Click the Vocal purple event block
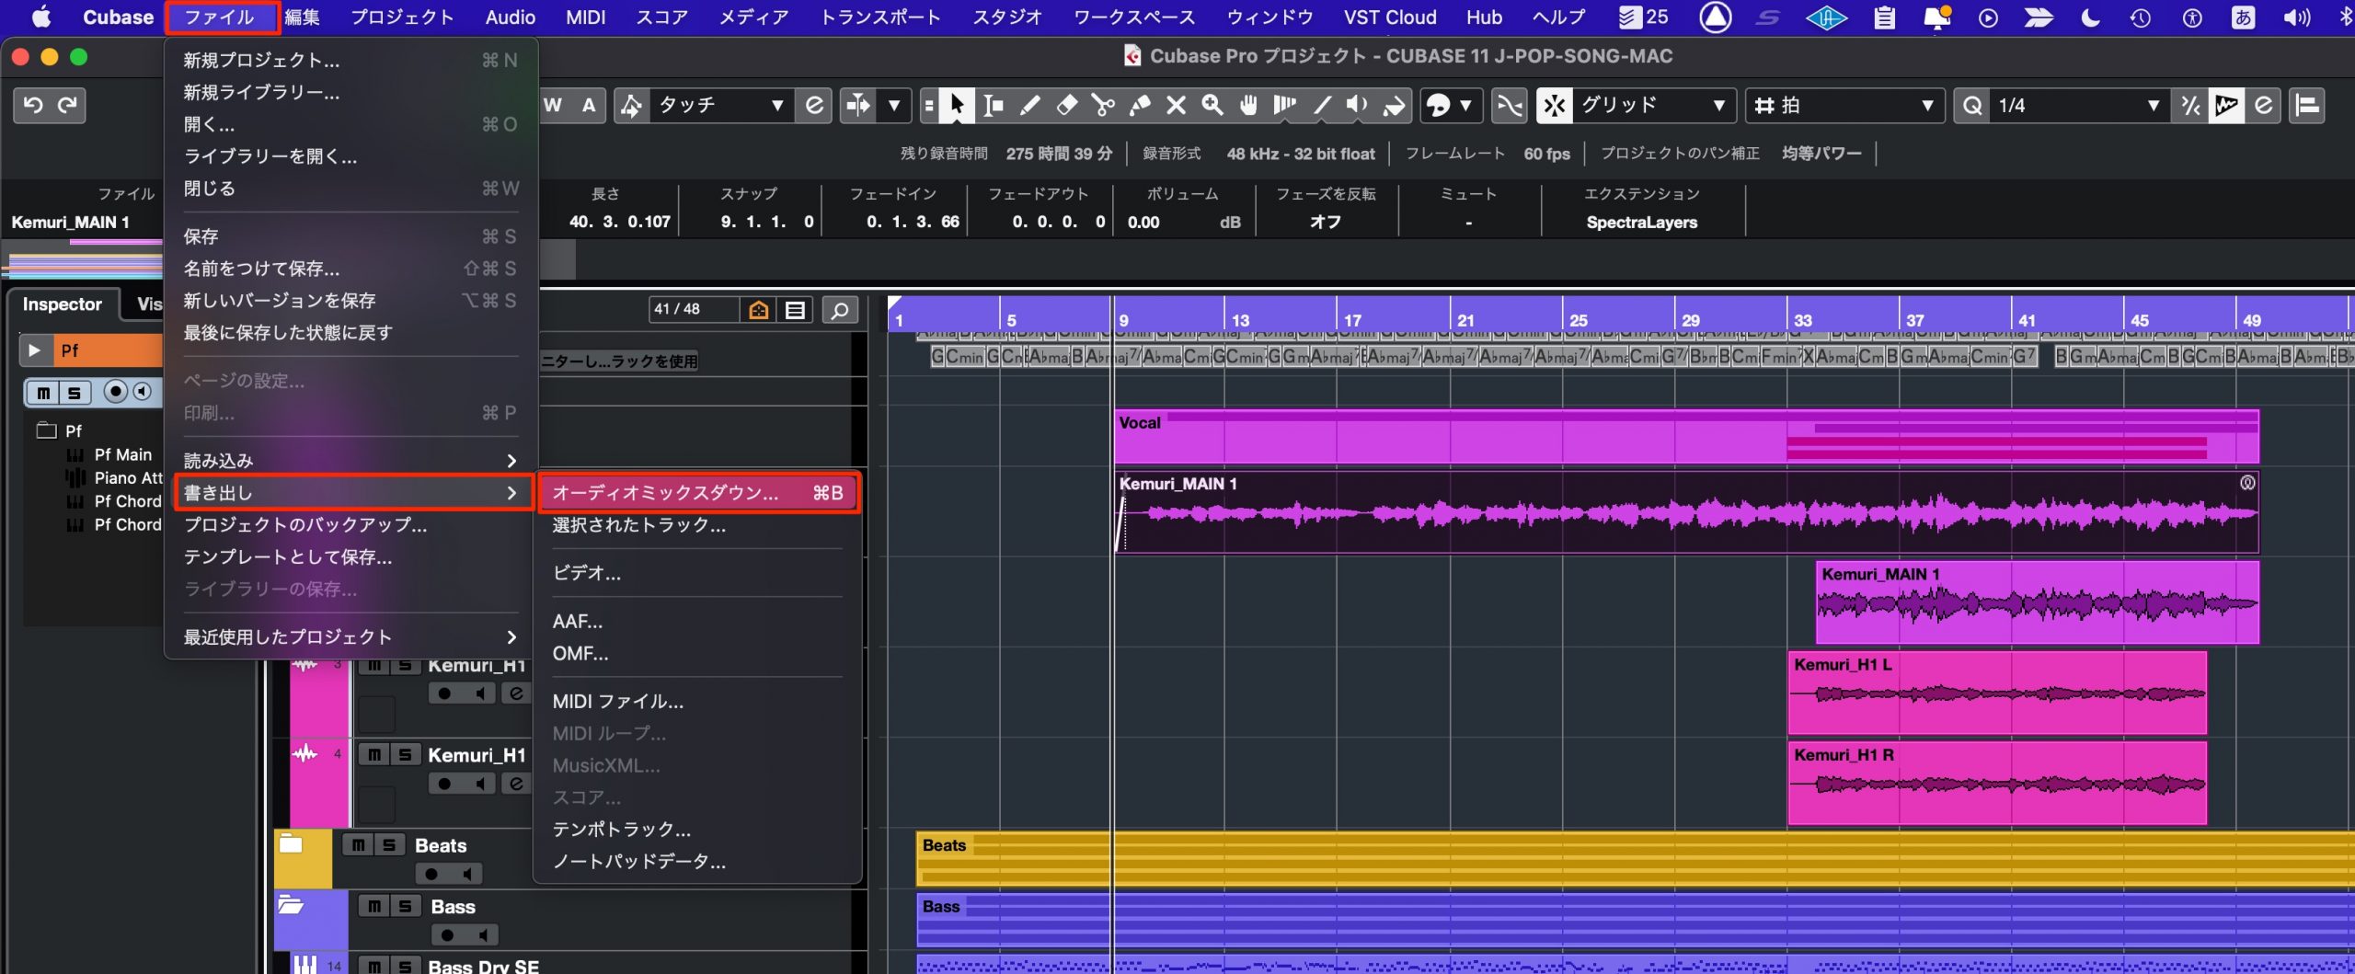 pos(1685,436)
